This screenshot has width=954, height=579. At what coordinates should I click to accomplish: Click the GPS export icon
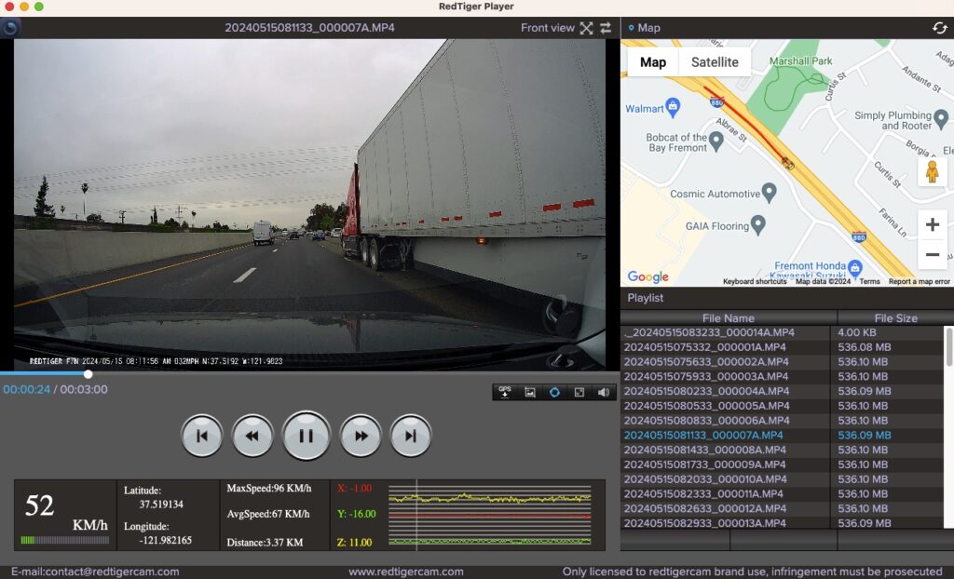[505, 392]
